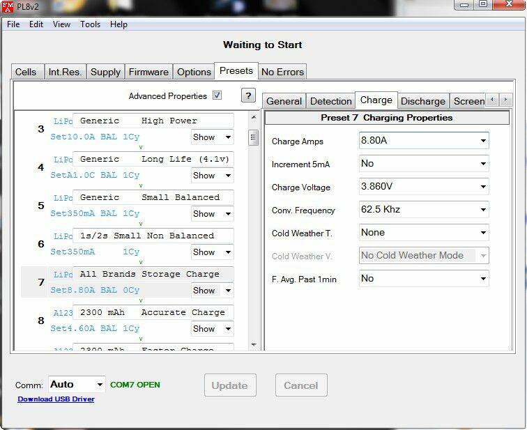Open the Show dropdown for preset 6
This screenshot has width=527, height=430.
click(x=212, y=252)
